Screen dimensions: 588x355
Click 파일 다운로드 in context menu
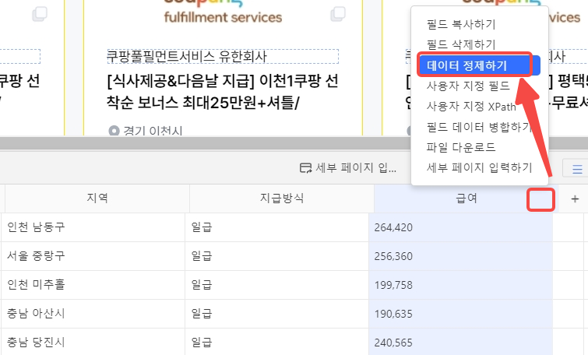click(x=461, y=147)
